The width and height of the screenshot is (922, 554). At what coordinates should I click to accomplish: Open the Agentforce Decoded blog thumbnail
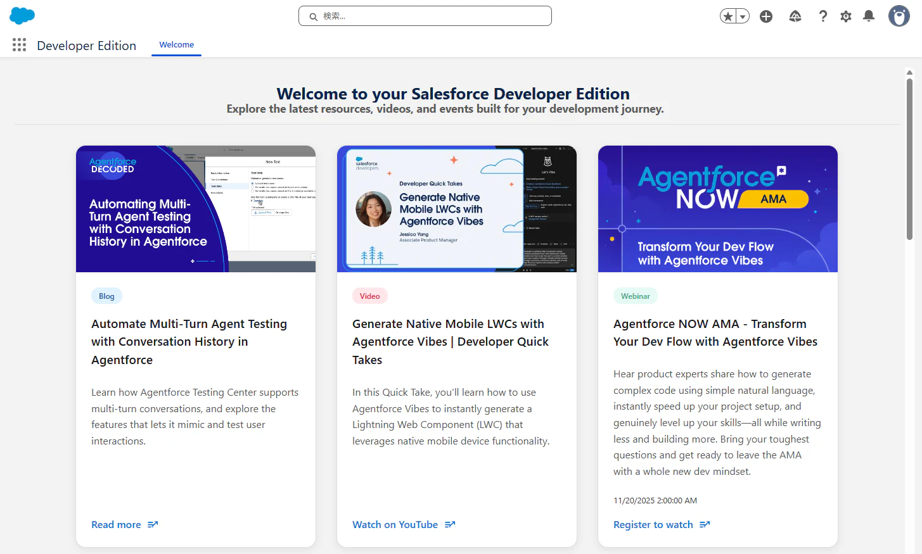(x=196, y=209)
